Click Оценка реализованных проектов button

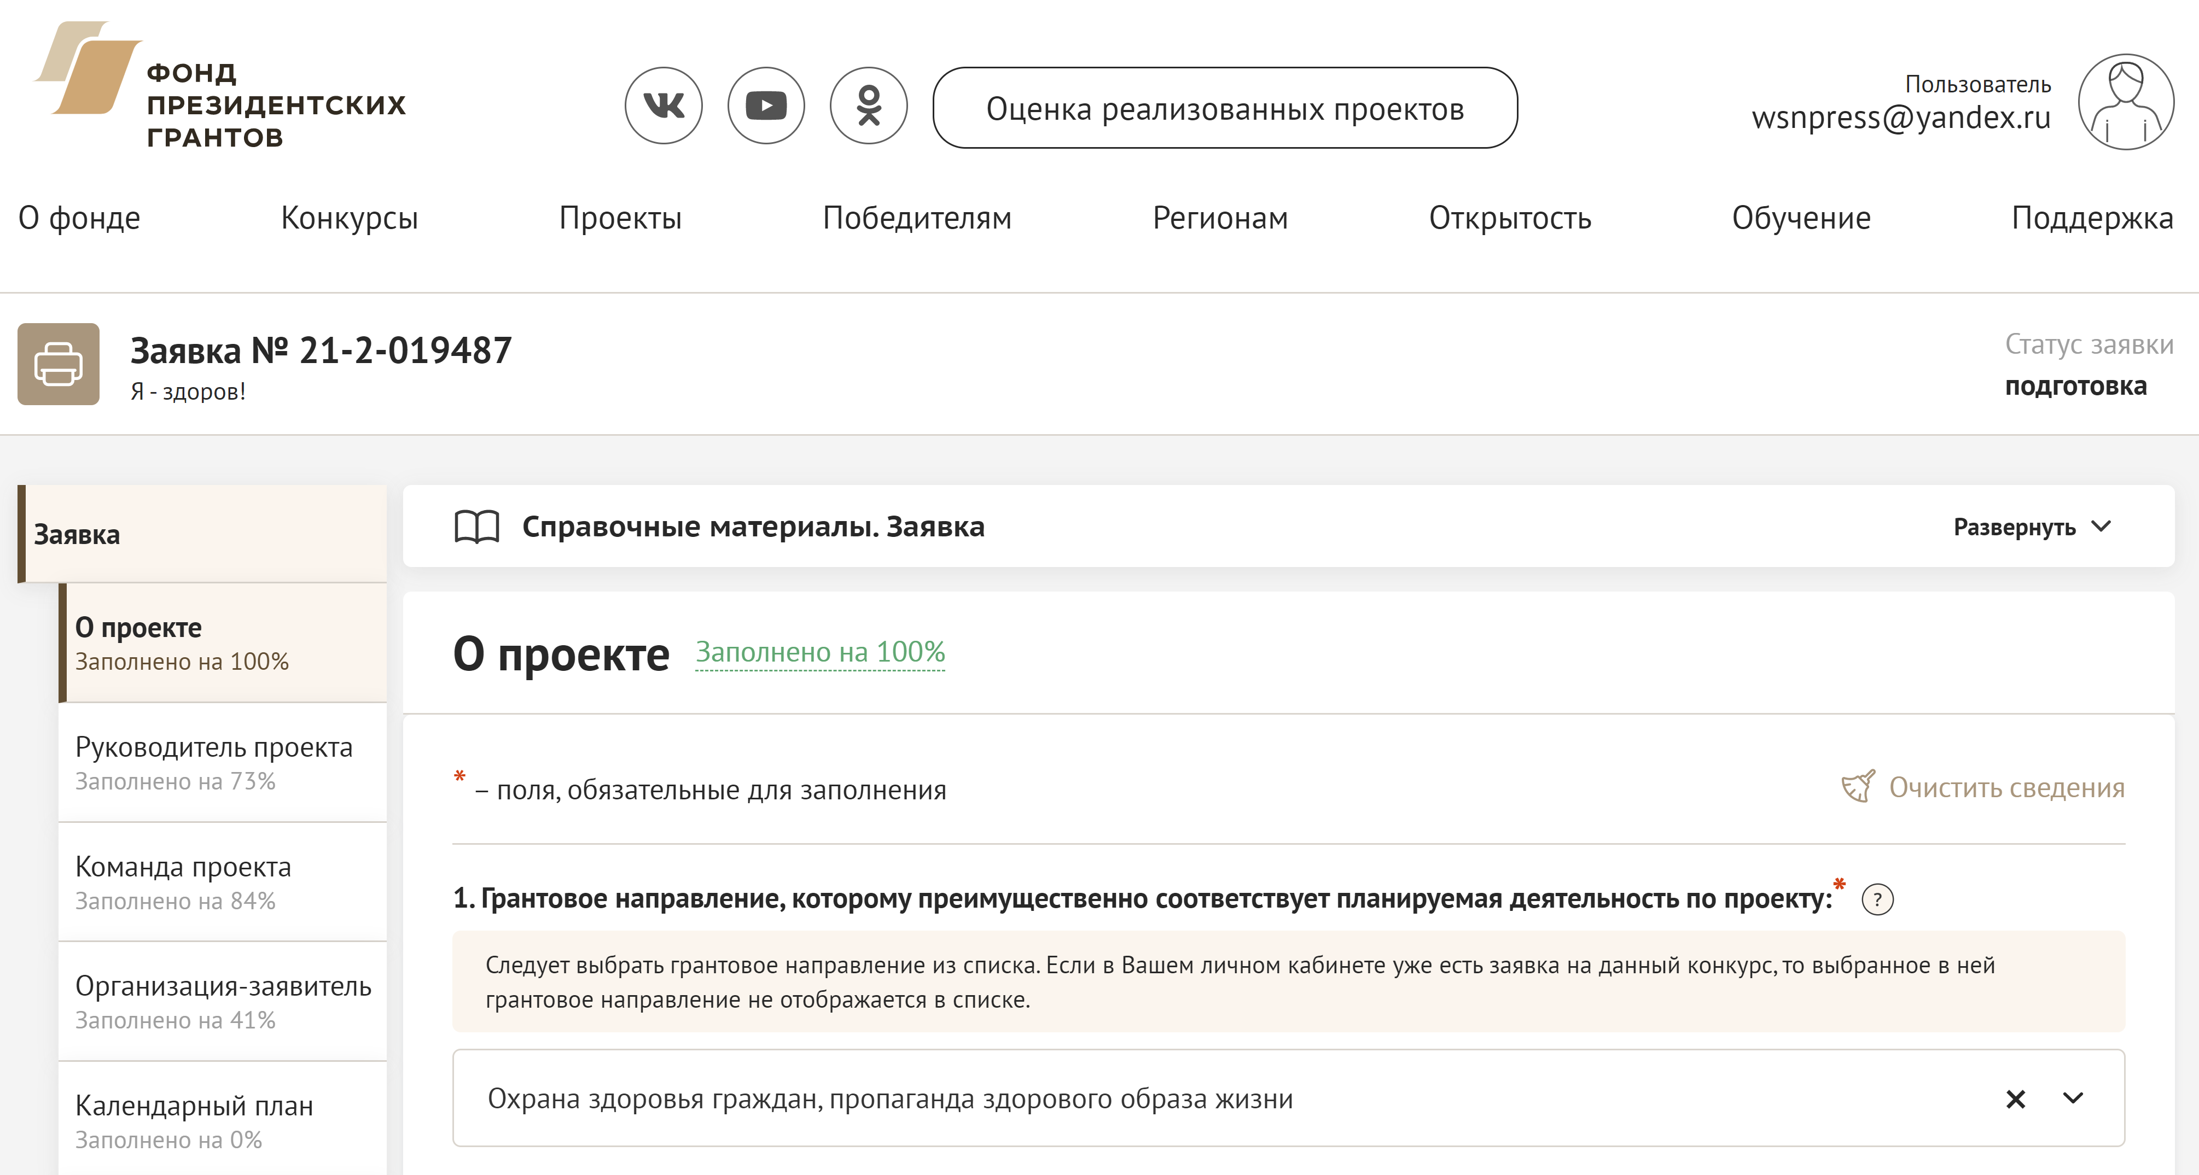click(1225, 108)
